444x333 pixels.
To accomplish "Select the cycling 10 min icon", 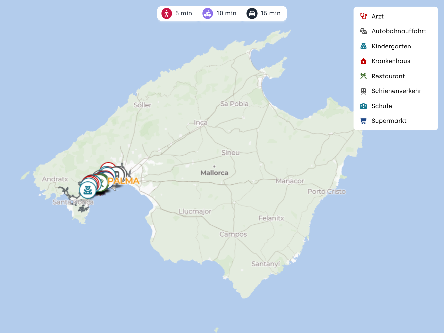I will [x=208, y=13].
